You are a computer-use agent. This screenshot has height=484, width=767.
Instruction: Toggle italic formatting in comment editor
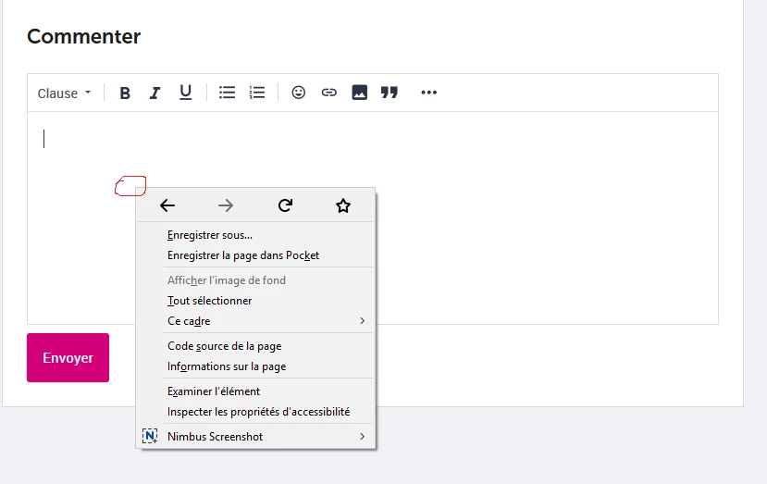tap(155, 93)
